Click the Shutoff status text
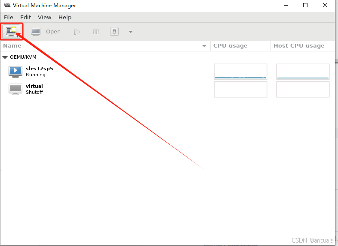This screenshot has width=338, height=246. click(x=34, y=92)
